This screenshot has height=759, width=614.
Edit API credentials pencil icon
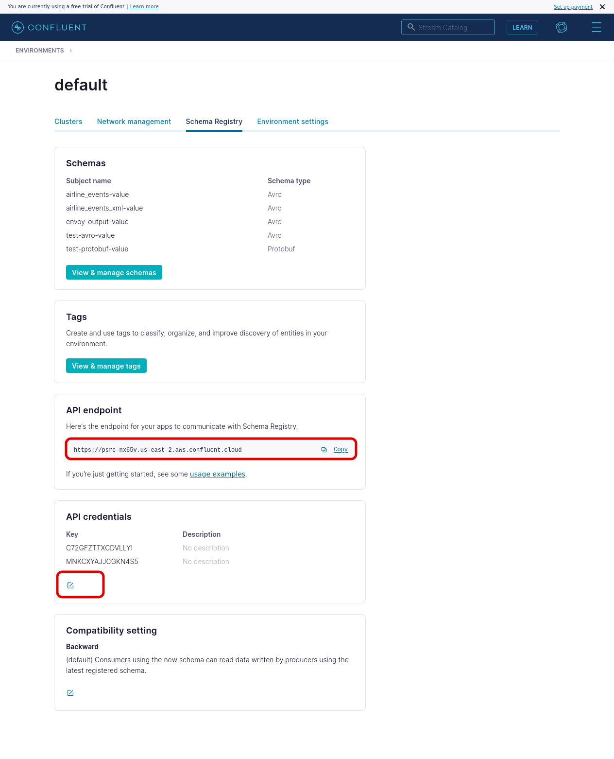(x=70, y=585)
